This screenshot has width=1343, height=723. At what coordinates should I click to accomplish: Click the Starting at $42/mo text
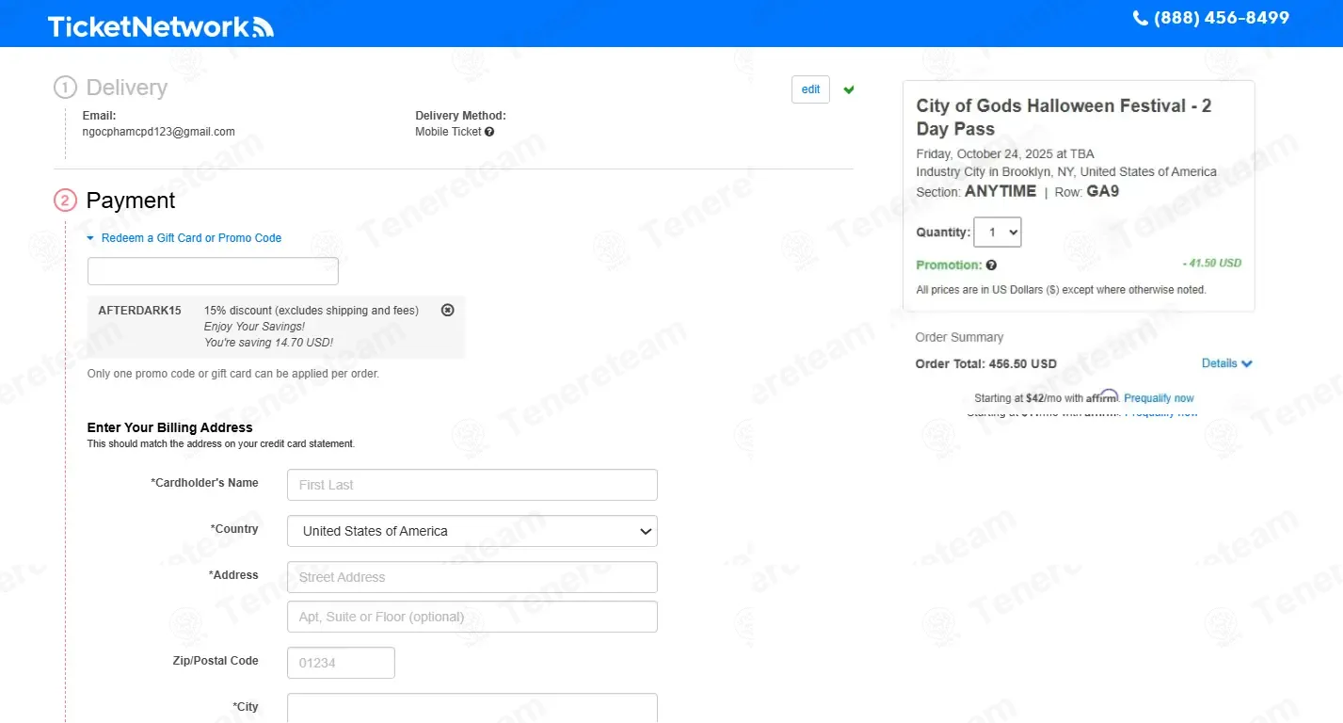click(x=1029, y=398)
